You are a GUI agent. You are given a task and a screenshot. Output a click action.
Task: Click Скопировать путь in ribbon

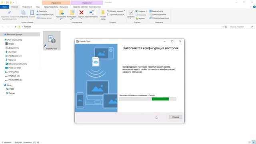click(45, 15)
